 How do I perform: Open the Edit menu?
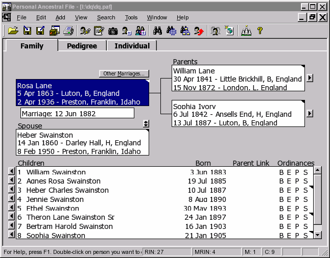(x=41, y=17)
